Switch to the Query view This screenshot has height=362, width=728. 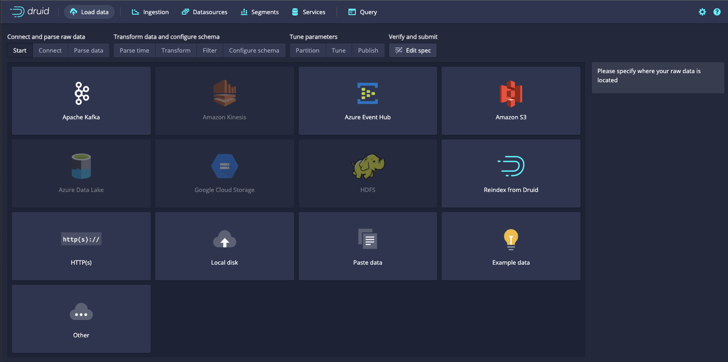tap(363, 12)
